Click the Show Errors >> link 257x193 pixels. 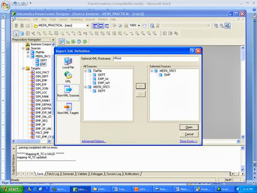[x=189, y=141]
